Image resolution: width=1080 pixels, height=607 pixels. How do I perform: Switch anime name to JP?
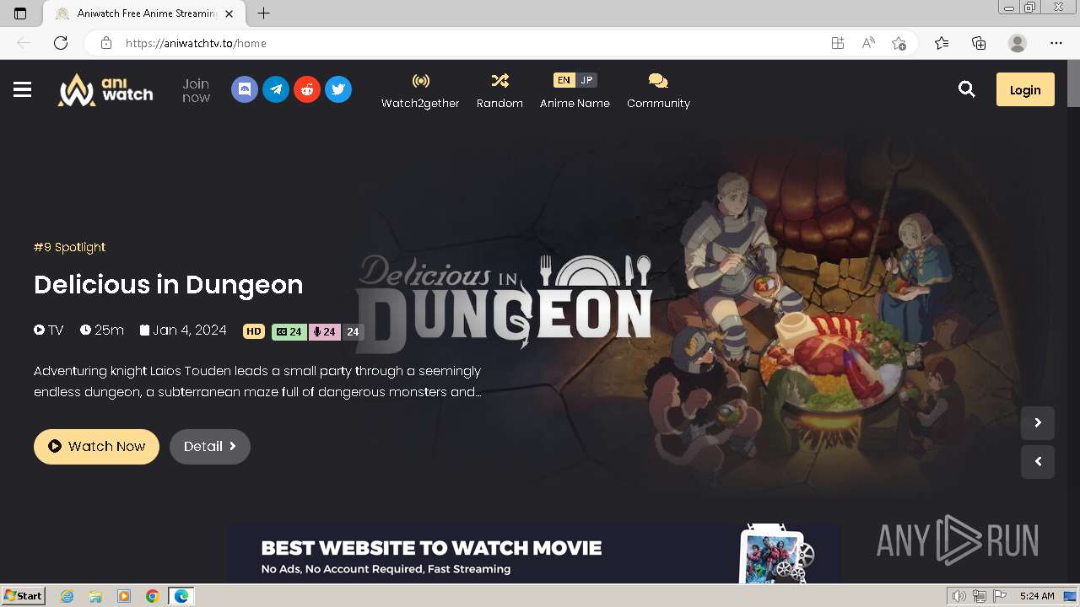coord(586,80)
